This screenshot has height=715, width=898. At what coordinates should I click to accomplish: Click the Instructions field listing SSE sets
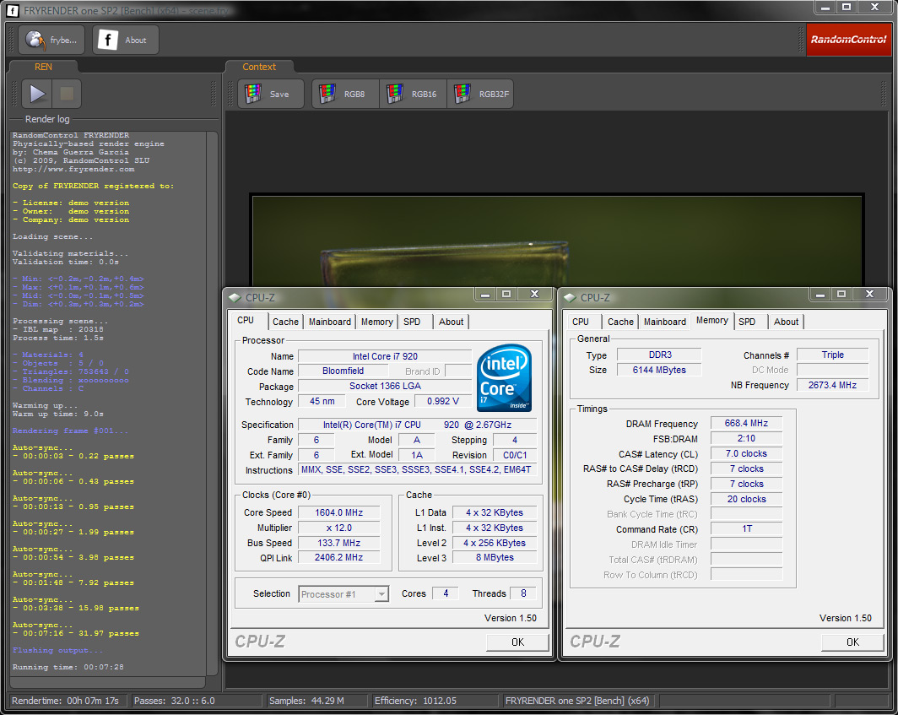[x=418, y=470]
